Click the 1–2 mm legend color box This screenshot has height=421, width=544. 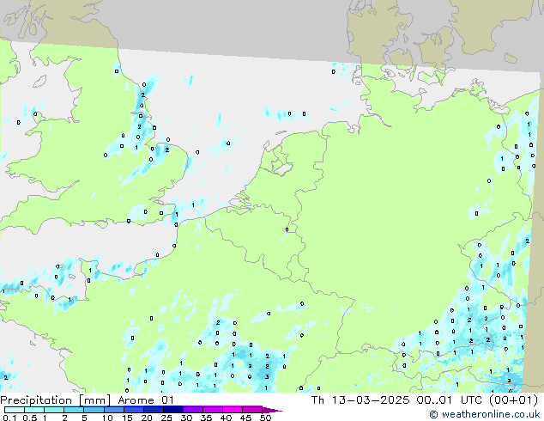coord(54,410)
